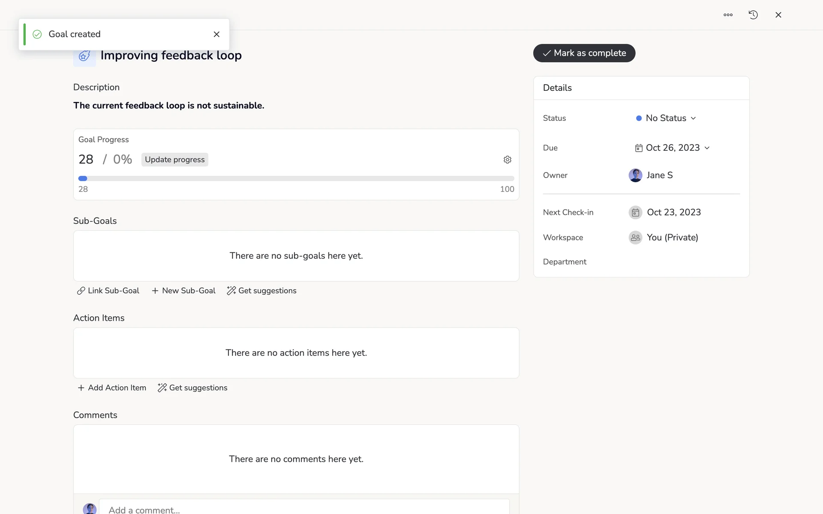
Task: Open the three-dot more options menu
Action: (728, 15)
